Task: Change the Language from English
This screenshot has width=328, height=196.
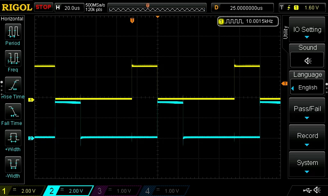Action: [x=307, y=87]
